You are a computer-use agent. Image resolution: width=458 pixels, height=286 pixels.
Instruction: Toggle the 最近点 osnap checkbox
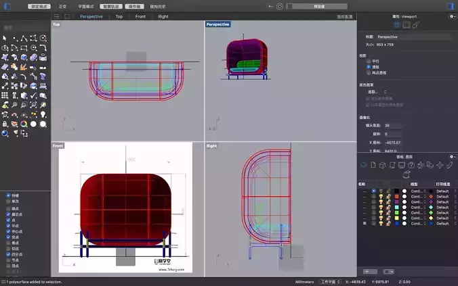[8, 214]
